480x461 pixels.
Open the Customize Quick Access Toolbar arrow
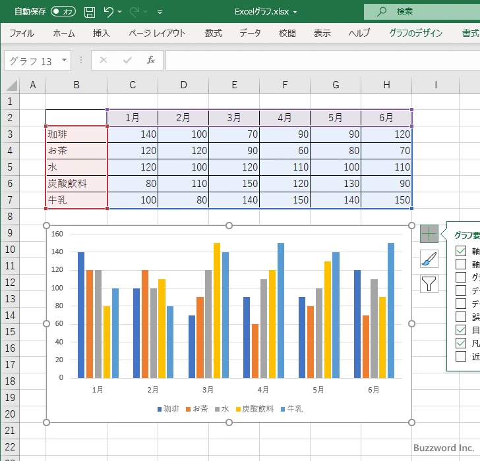coord(160,12)
